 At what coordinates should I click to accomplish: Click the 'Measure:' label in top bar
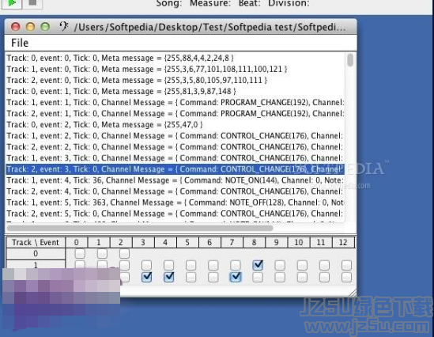tap(210, 3)
